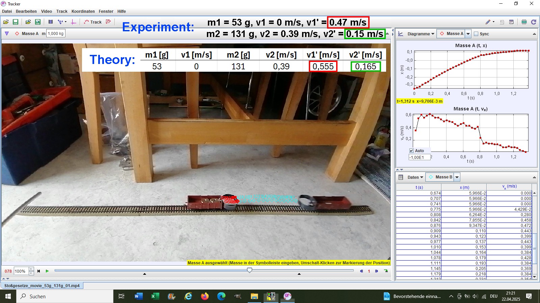Open the Diagramme dropdown
Screen dimensions: 540x303
(x=421, y=34)
